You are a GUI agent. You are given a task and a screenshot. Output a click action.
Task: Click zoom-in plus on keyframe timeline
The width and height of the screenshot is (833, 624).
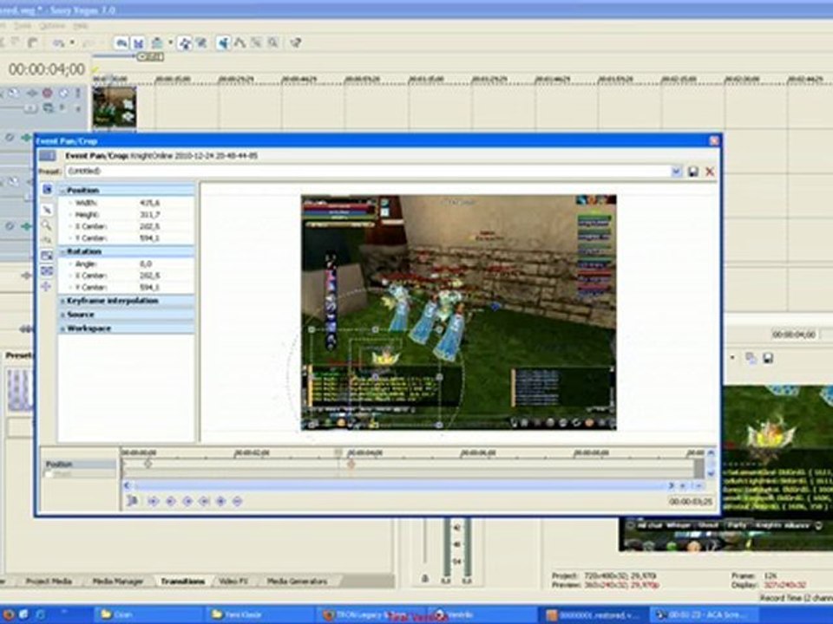(x=684, y=485)
